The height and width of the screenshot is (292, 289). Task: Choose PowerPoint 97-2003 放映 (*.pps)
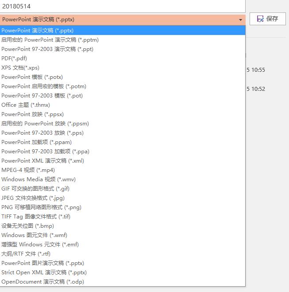click(x=123, y=133)
